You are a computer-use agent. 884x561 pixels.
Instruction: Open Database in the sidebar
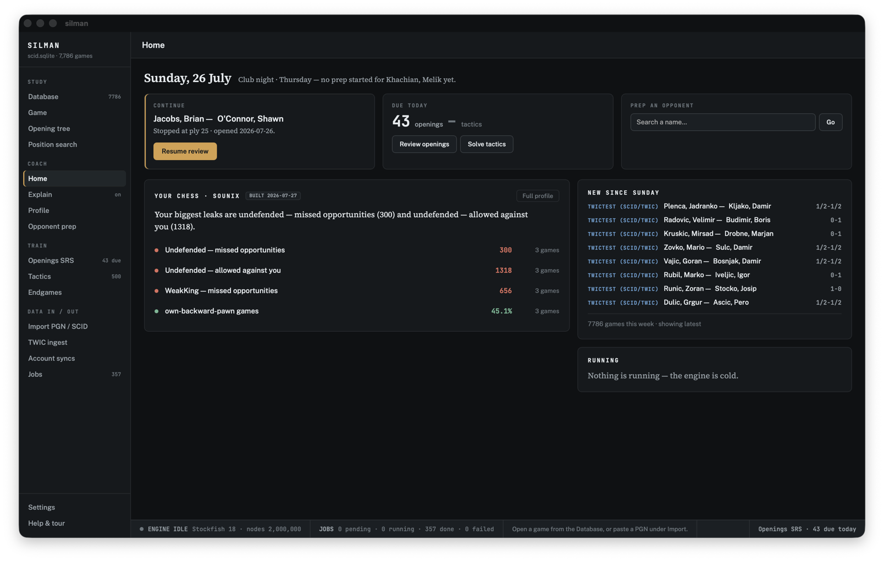click(x=74, y=97)
